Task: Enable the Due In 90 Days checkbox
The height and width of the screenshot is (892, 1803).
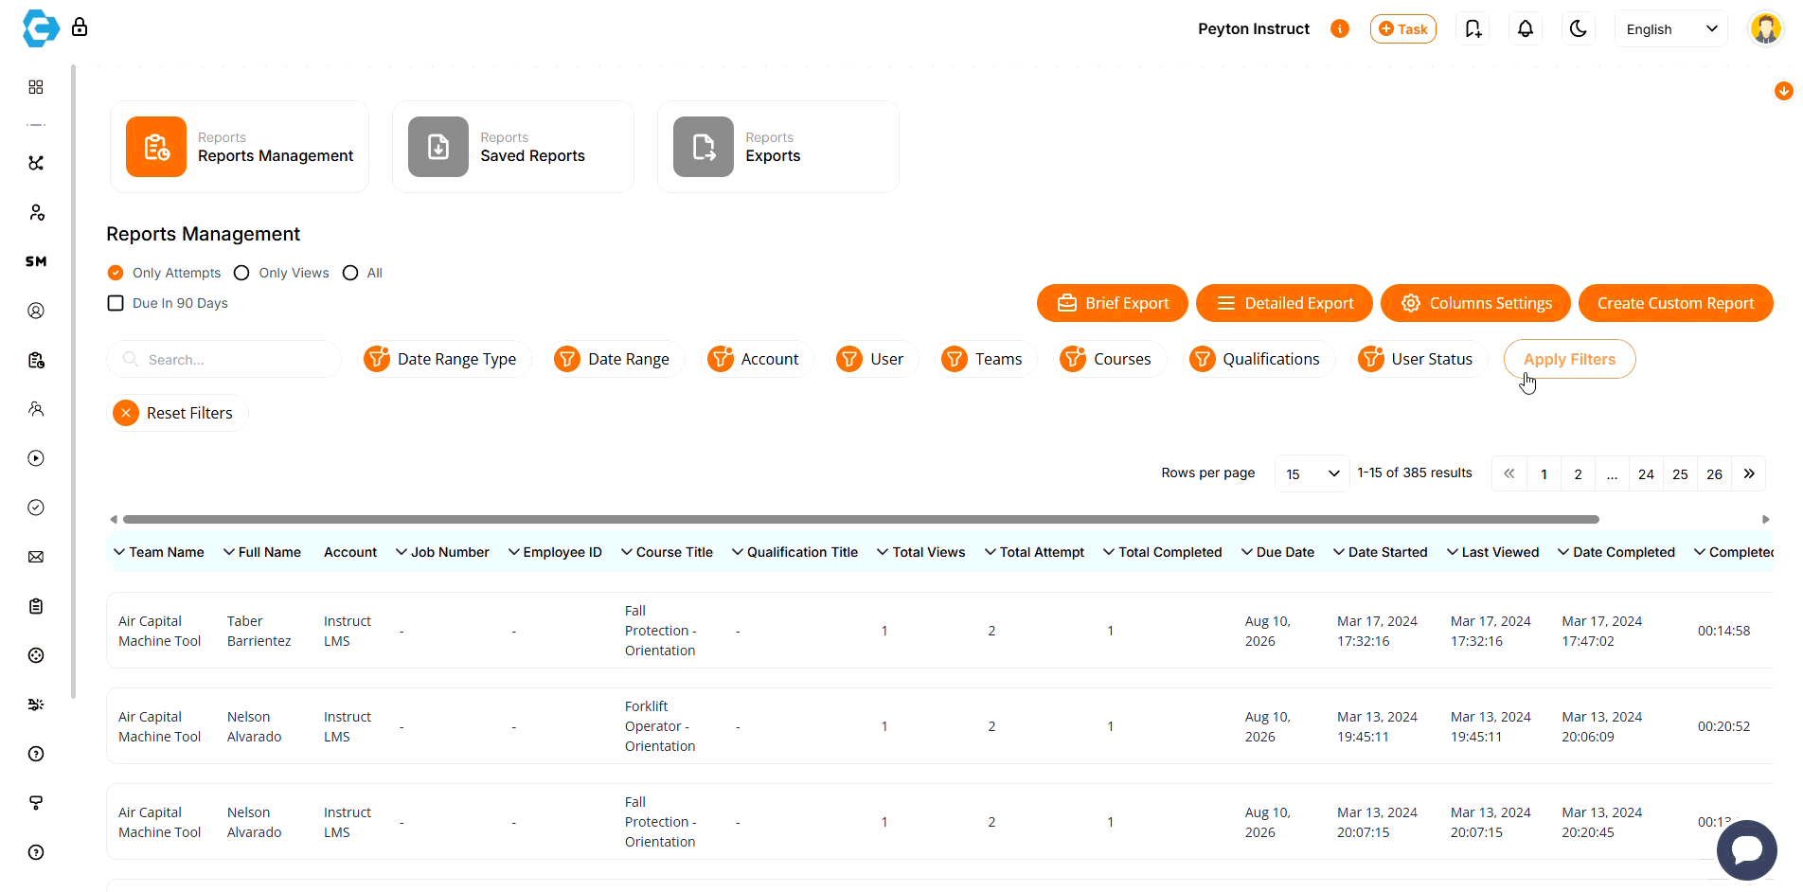Action: coord(116,303)
